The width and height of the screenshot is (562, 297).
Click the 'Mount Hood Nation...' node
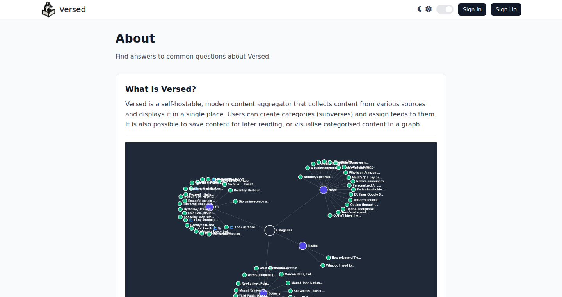tap(288, 283)
